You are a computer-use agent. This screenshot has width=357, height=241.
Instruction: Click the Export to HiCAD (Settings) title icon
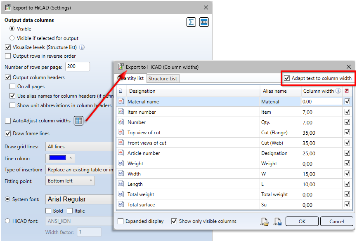click(8, 7)
